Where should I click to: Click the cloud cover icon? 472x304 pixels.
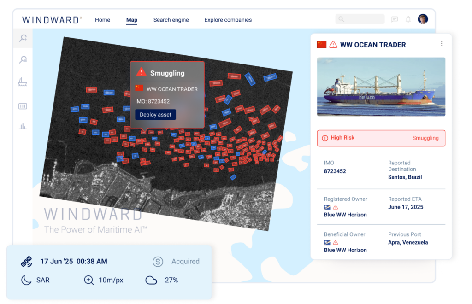click(151, 280)
